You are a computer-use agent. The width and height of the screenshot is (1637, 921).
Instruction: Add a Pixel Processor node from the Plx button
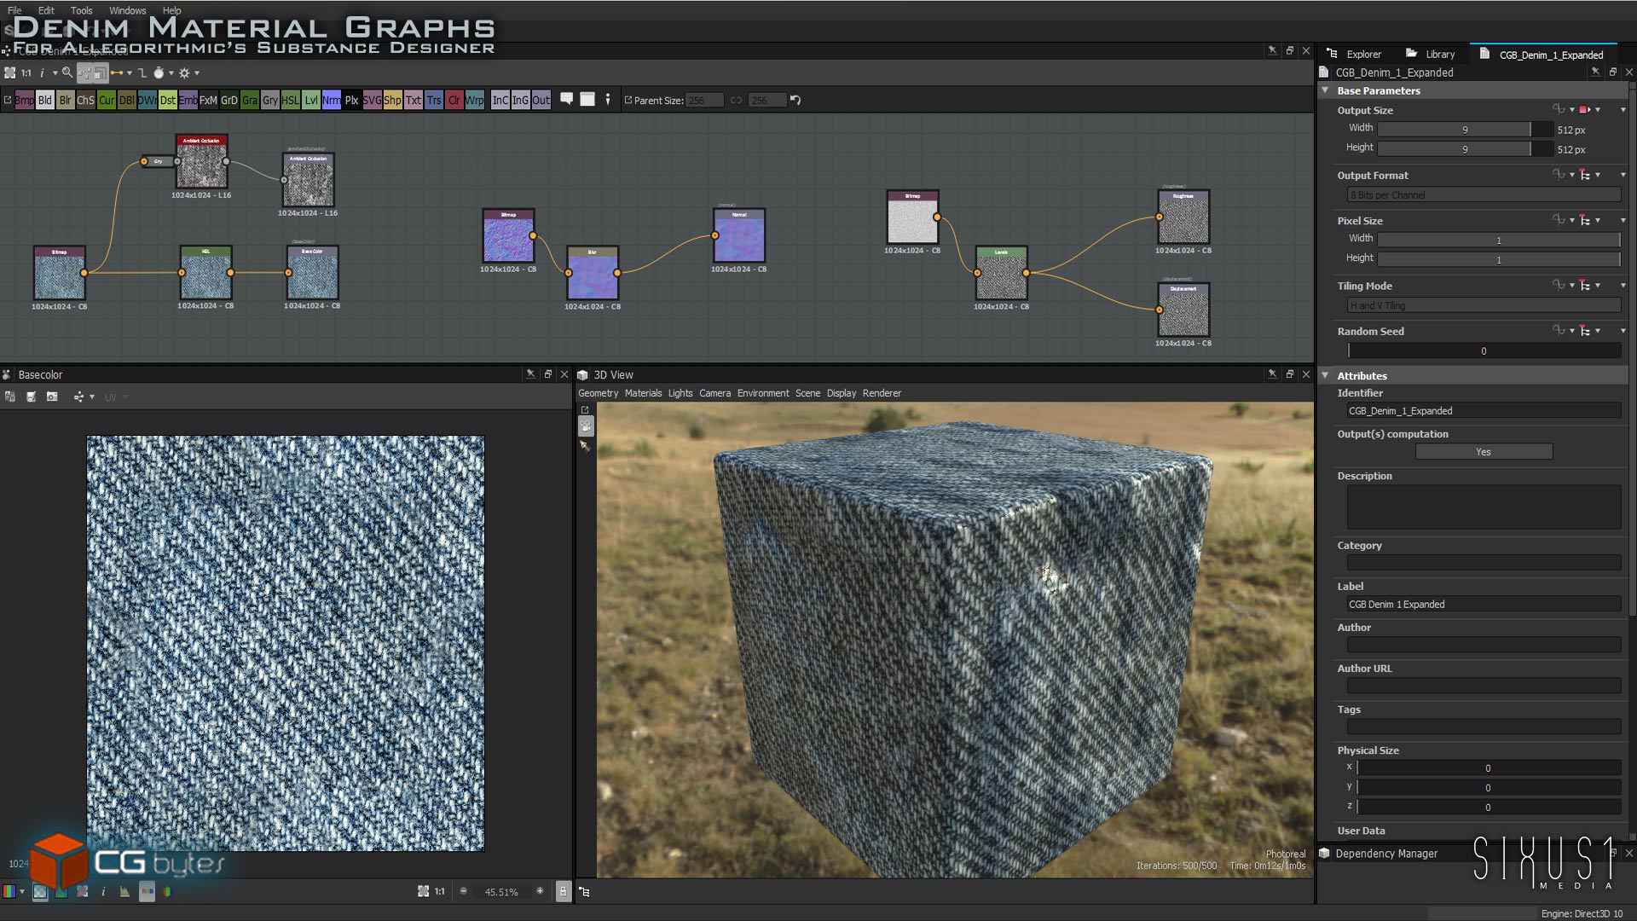pyautogui.click(x=351, y=101)
